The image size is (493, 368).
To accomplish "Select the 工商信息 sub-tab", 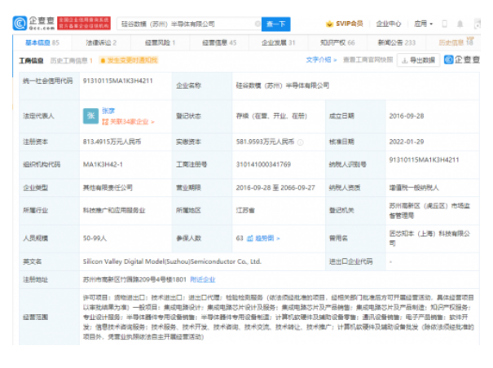I will click(31, 60).
